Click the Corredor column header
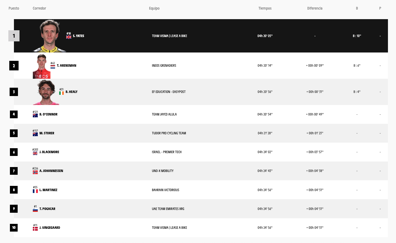This screenshot has width=396, height=243. [39, 8]
